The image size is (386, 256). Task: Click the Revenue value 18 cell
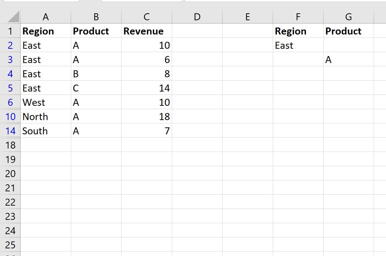(146, 116)
